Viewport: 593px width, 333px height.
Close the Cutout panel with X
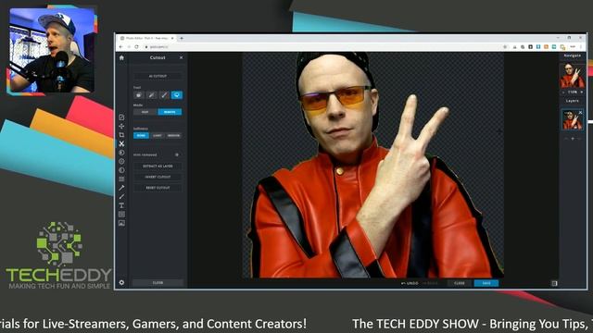pos(182,57)
